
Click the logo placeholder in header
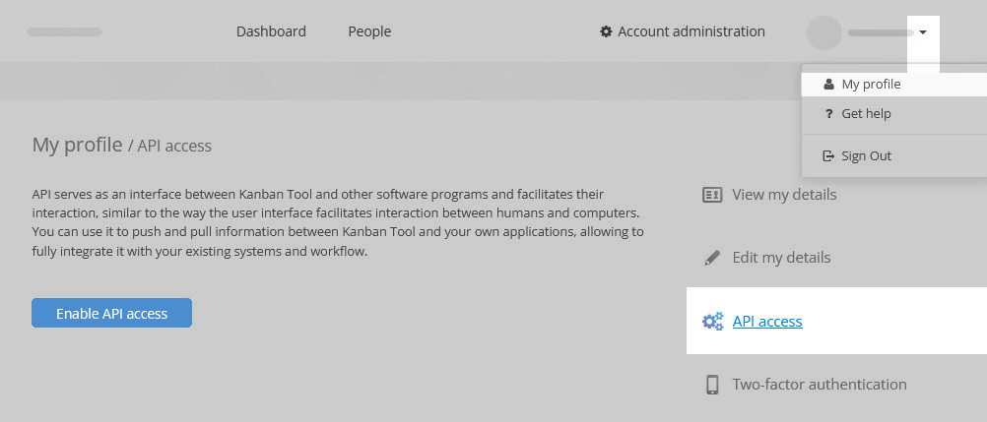64,32
